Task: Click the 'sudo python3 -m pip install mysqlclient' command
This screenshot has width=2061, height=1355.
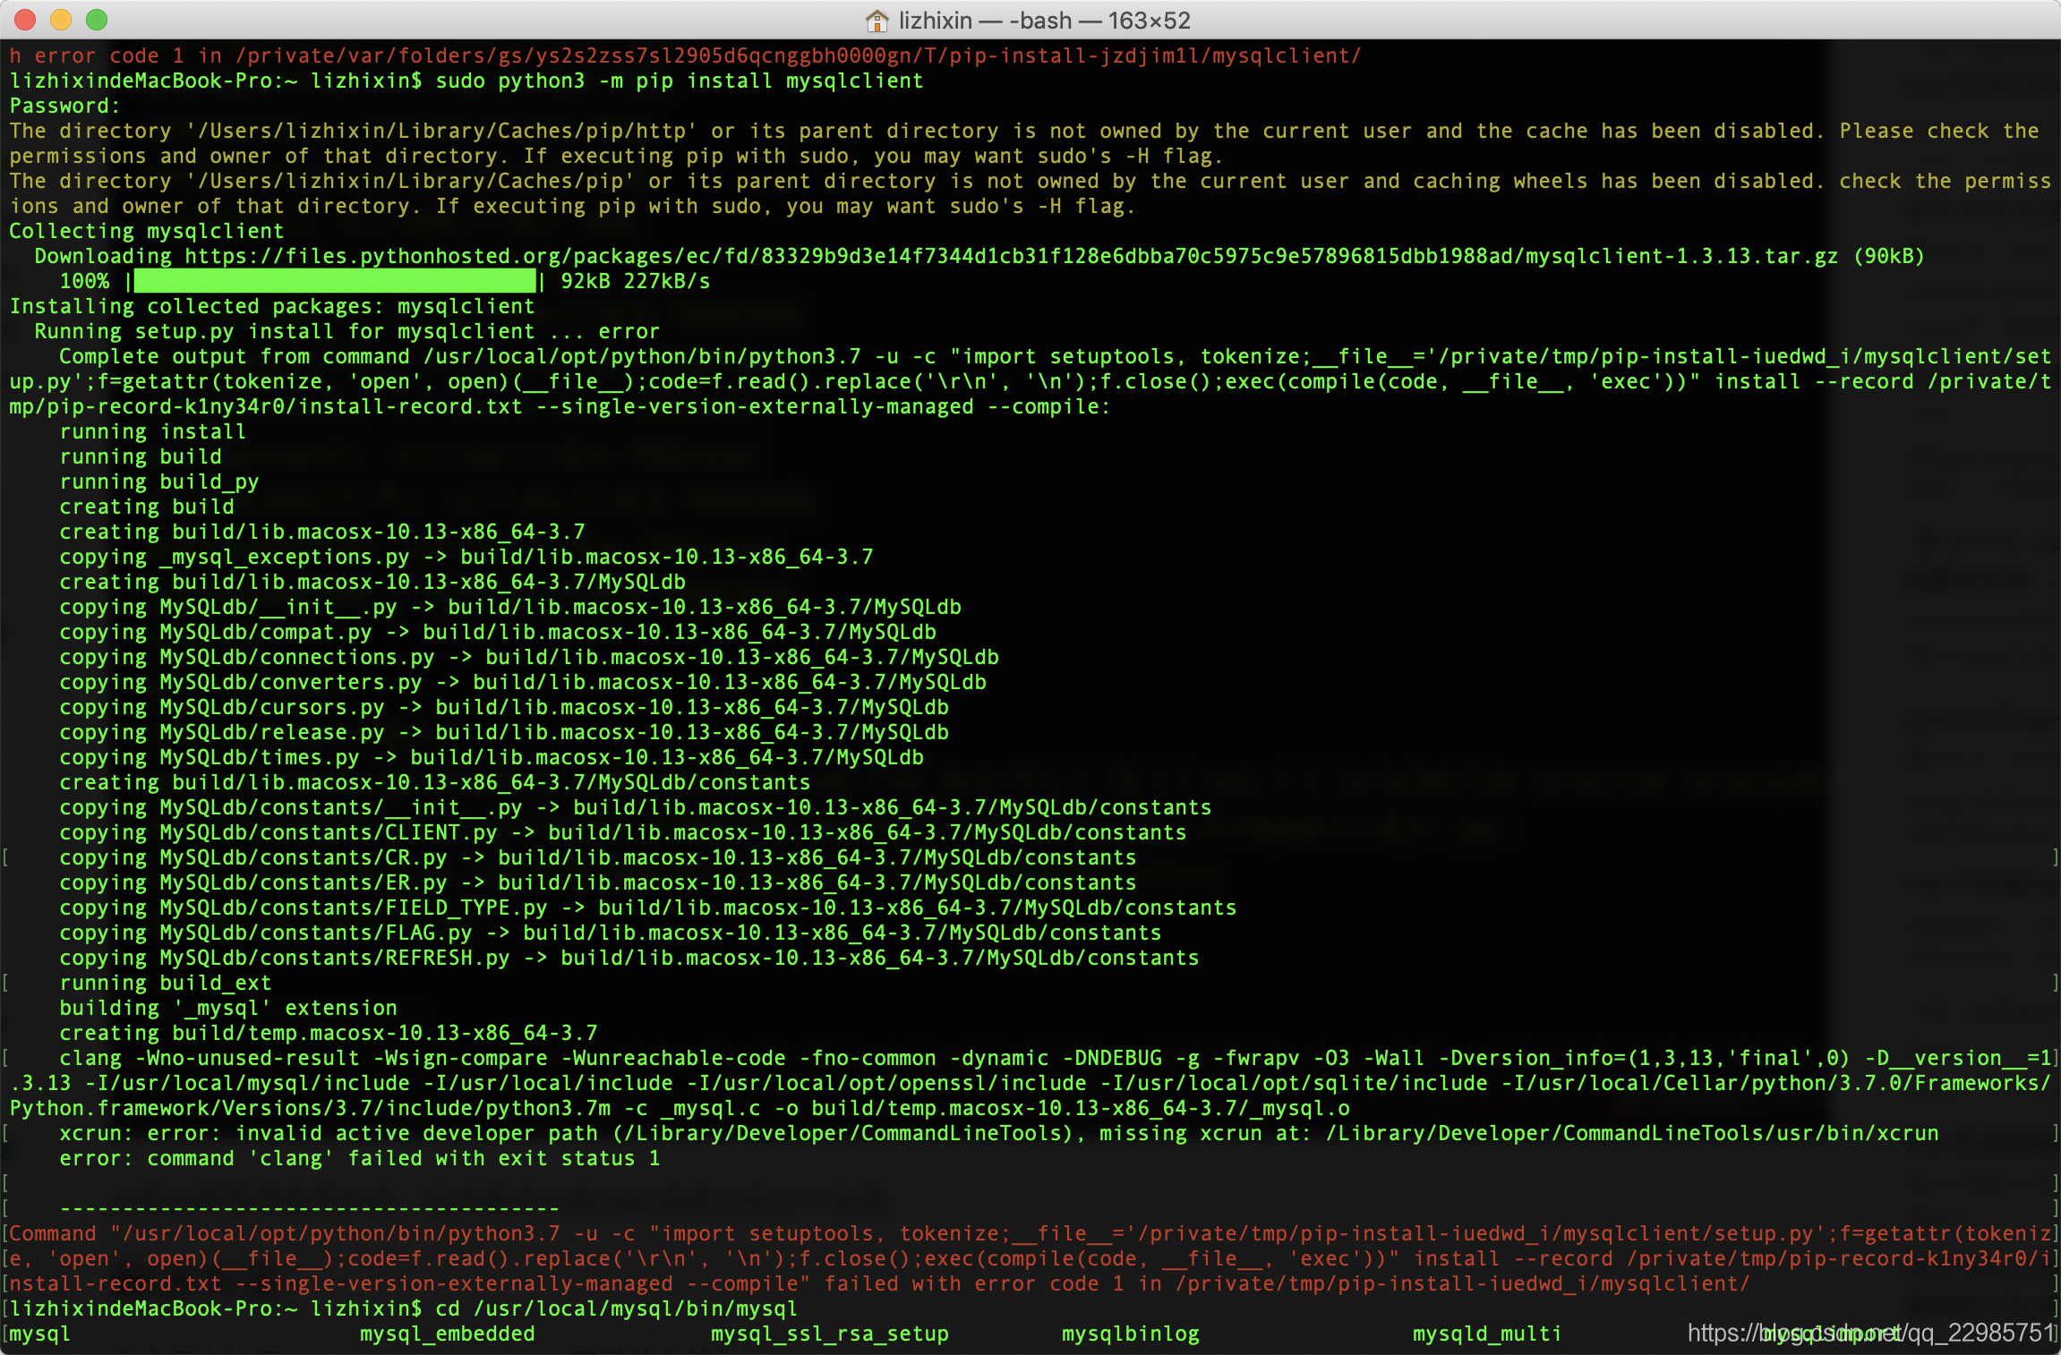Action: [680, 81]
